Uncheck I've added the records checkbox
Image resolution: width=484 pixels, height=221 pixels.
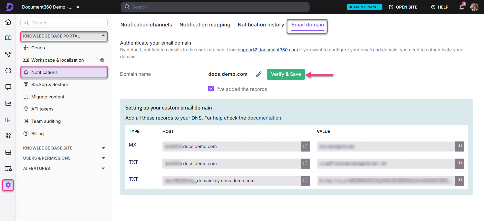(211, 89)
